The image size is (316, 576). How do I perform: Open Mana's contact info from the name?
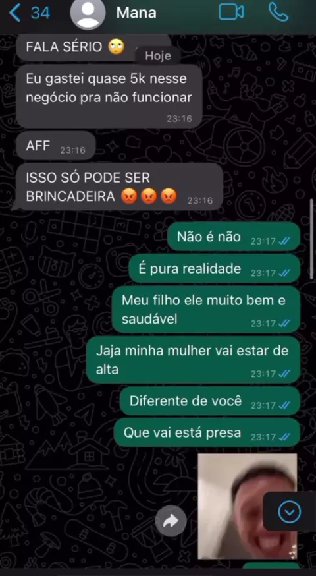pos(136,13)
